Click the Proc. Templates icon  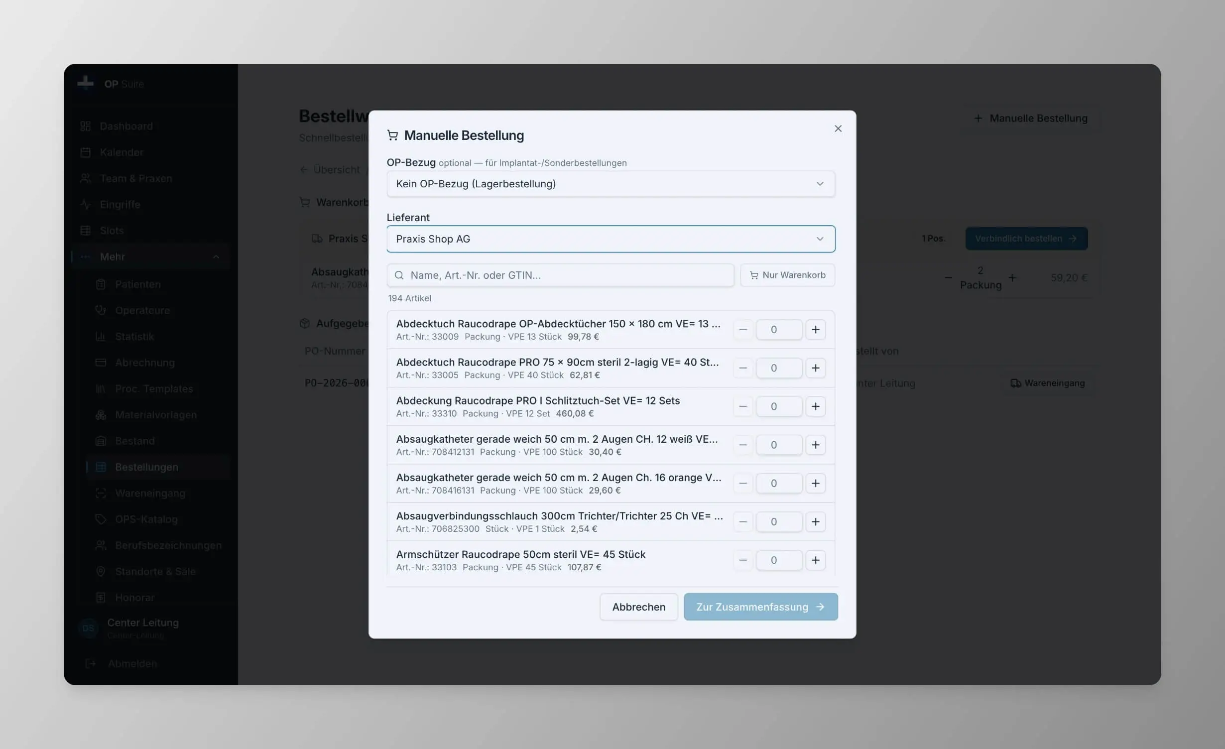101,388
